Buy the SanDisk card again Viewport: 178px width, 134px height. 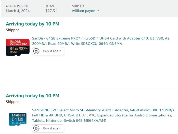48,51
